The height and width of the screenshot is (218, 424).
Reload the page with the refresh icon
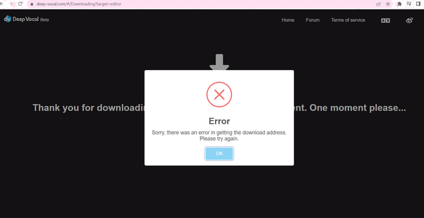click(20, 4)
